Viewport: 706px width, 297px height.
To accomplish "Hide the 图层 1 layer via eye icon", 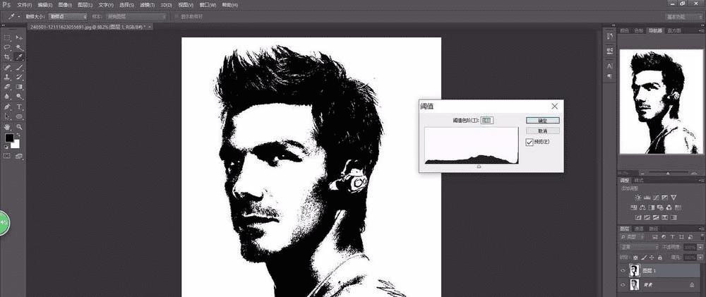I will (623, 270).
